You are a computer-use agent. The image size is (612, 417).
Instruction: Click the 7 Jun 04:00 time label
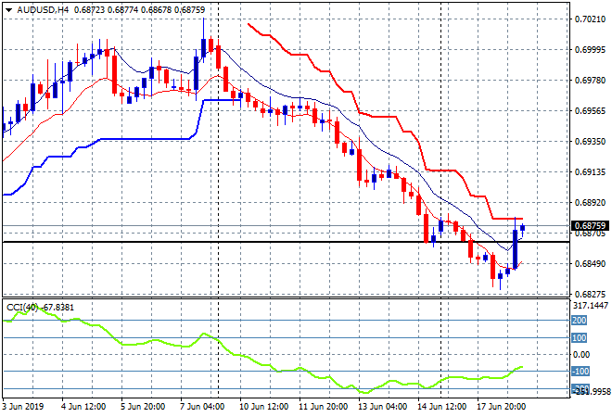pos(202,407)
